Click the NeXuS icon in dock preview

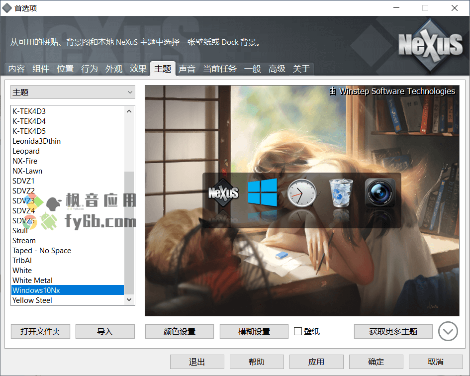click(223, 192)
